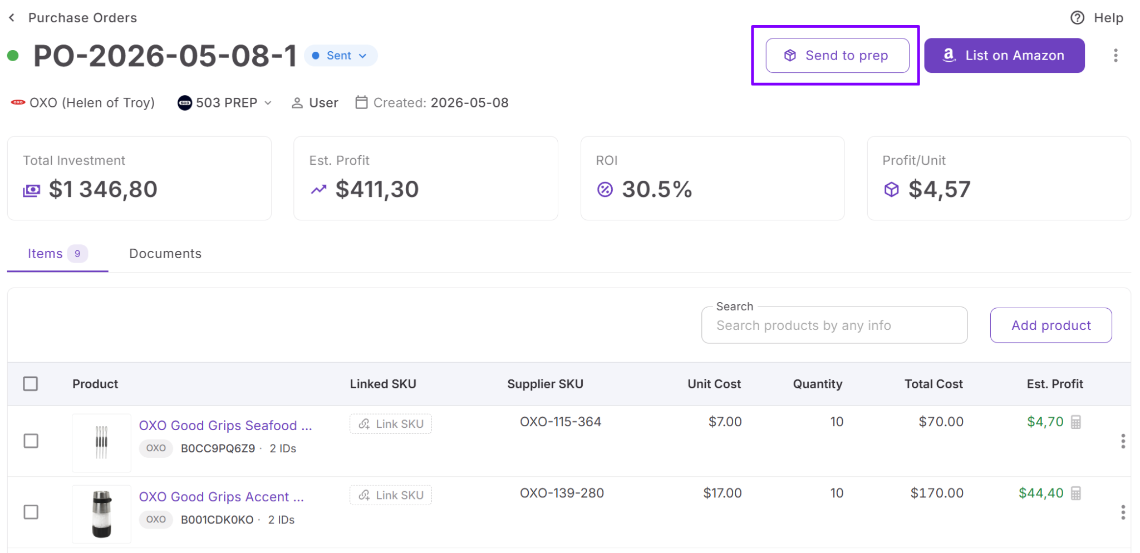Open the Sent status dropdown
This screenshot has height=553, width=1140.
click(x=341, y=56)
